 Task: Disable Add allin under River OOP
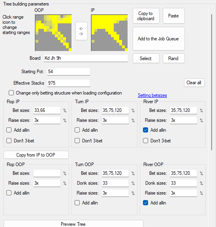point(145,202)
